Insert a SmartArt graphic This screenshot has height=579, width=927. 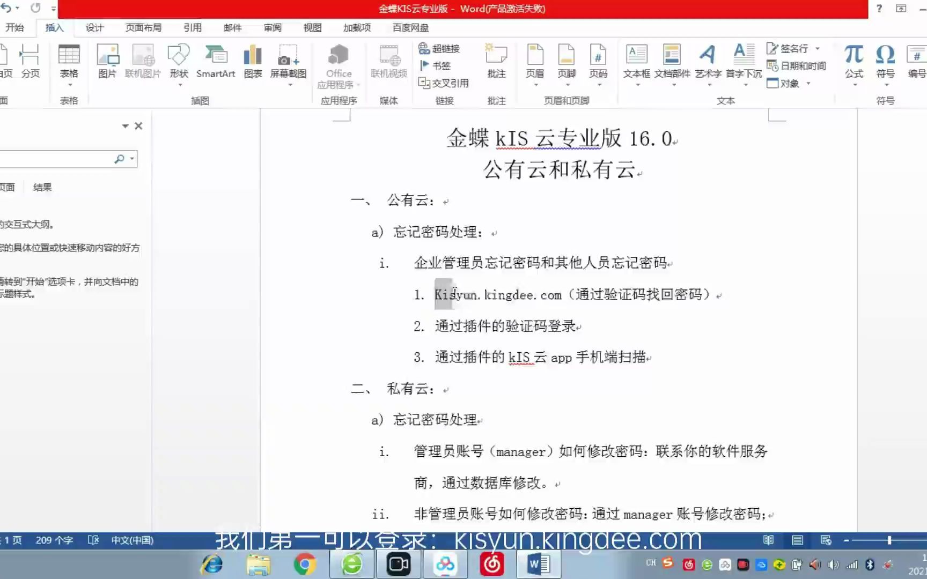coord(216,62)
